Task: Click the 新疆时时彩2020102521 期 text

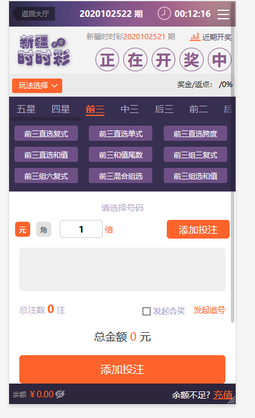Action: pyautogui.click(x=131, y=36)
